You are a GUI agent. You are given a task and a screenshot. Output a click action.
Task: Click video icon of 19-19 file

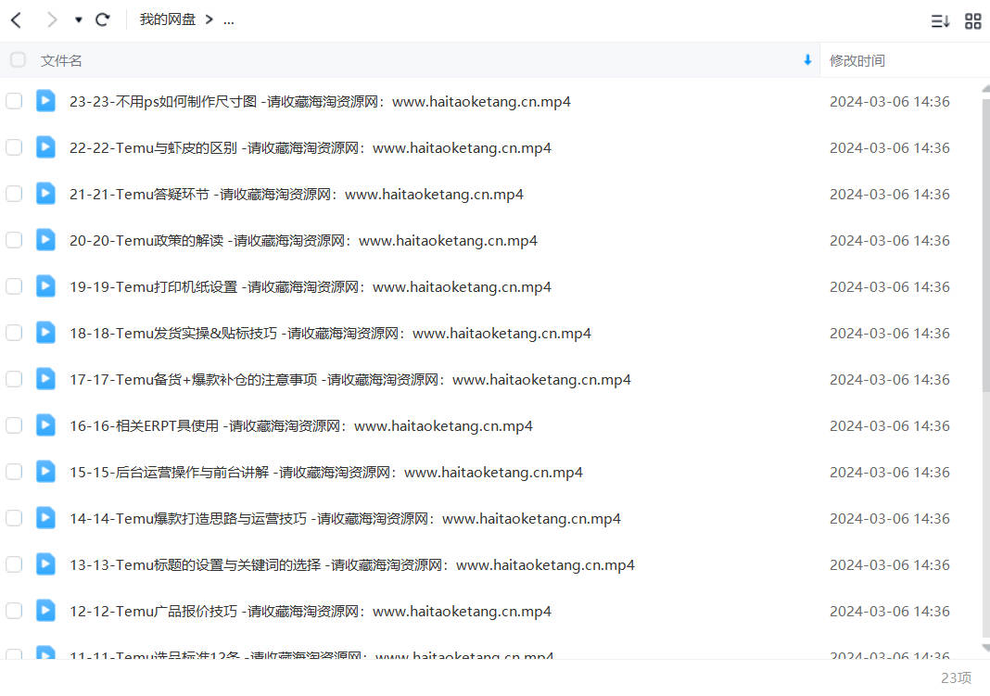coord(45,286)
